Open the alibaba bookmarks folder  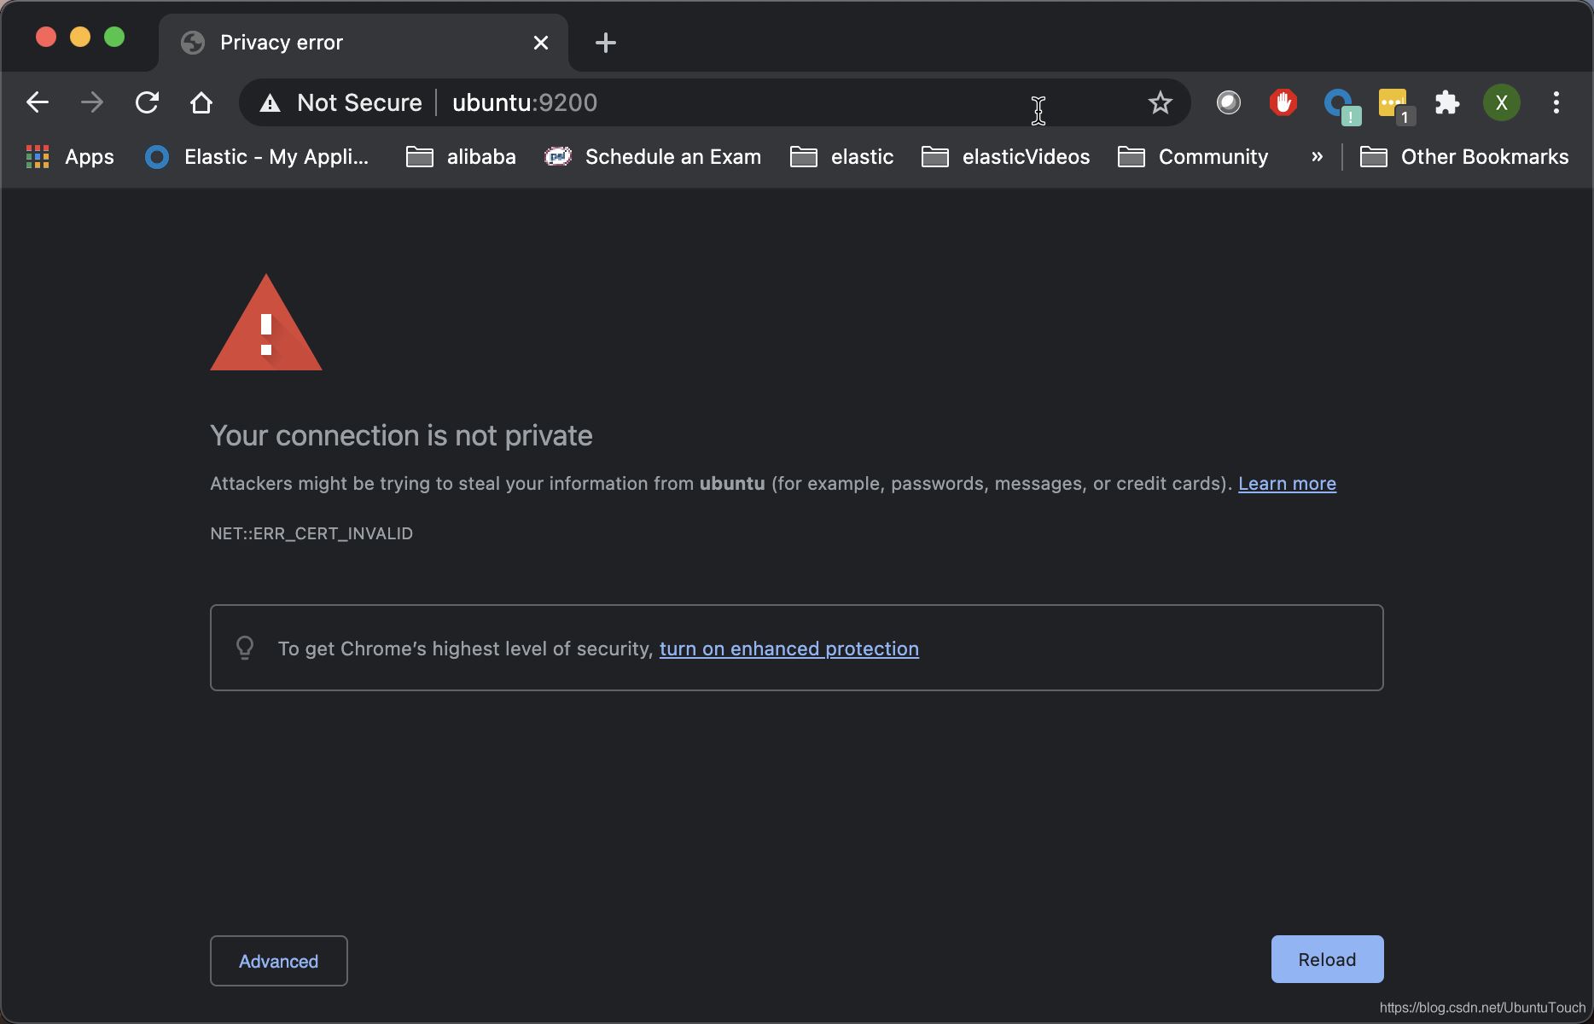pyautogui.click(x=461, y=157)
